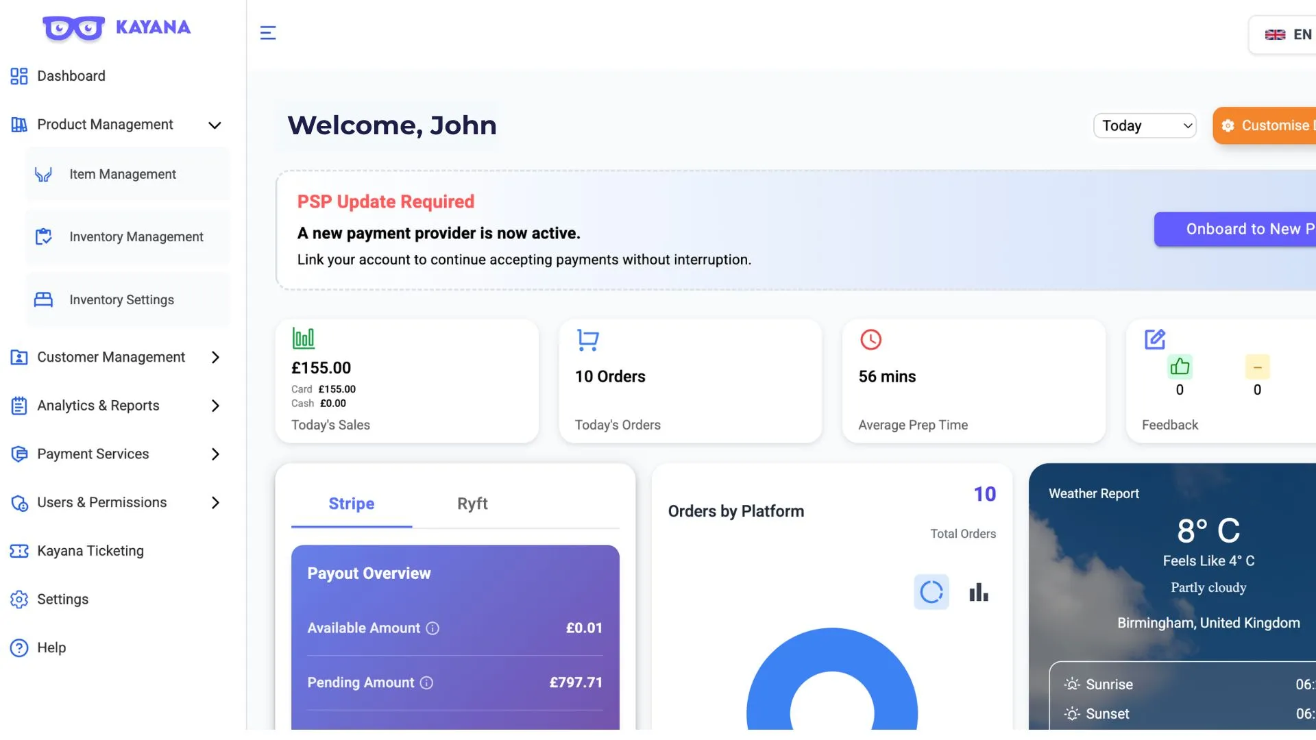Click the yellow neutral feedback icon
Screen dimensions: 1316x740
1257,367
